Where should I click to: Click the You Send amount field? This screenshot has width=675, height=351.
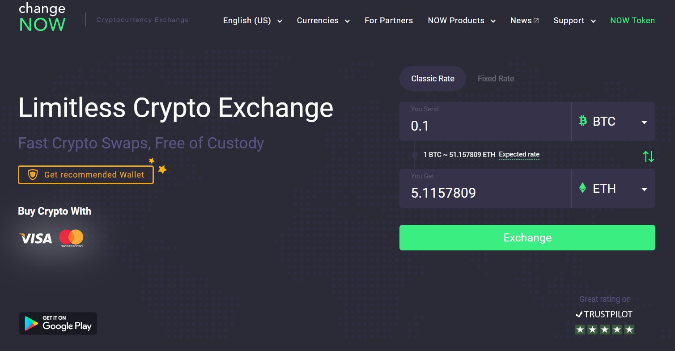[x=485, y=121]
